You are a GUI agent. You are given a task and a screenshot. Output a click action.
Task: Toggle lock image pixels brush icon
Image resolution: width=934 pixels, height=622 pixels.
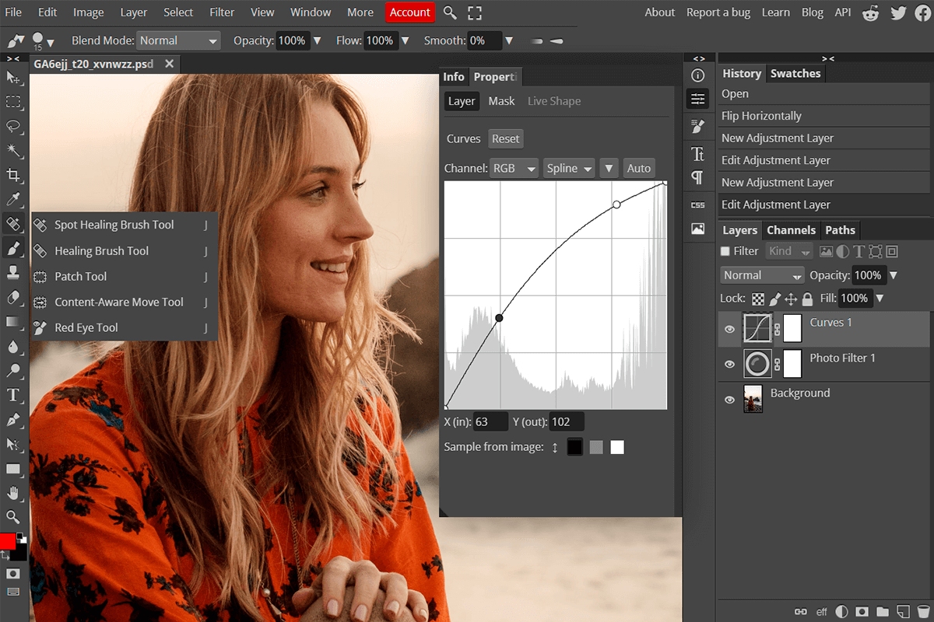point(774,299)
